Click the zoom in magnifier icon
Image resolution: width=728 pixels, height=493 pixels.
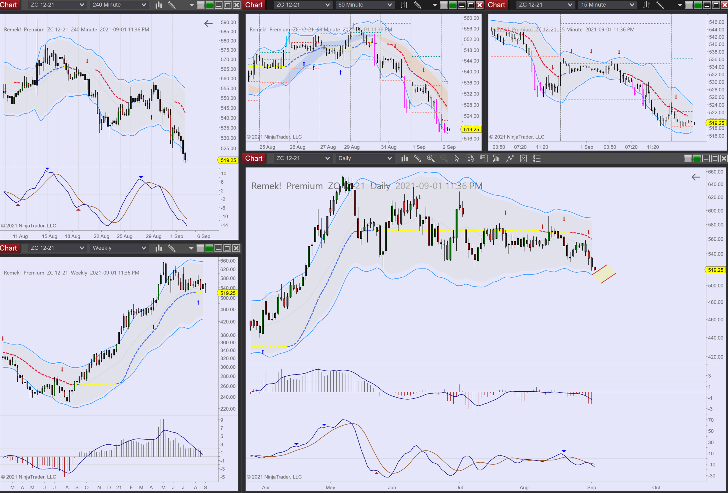(431, 158)
